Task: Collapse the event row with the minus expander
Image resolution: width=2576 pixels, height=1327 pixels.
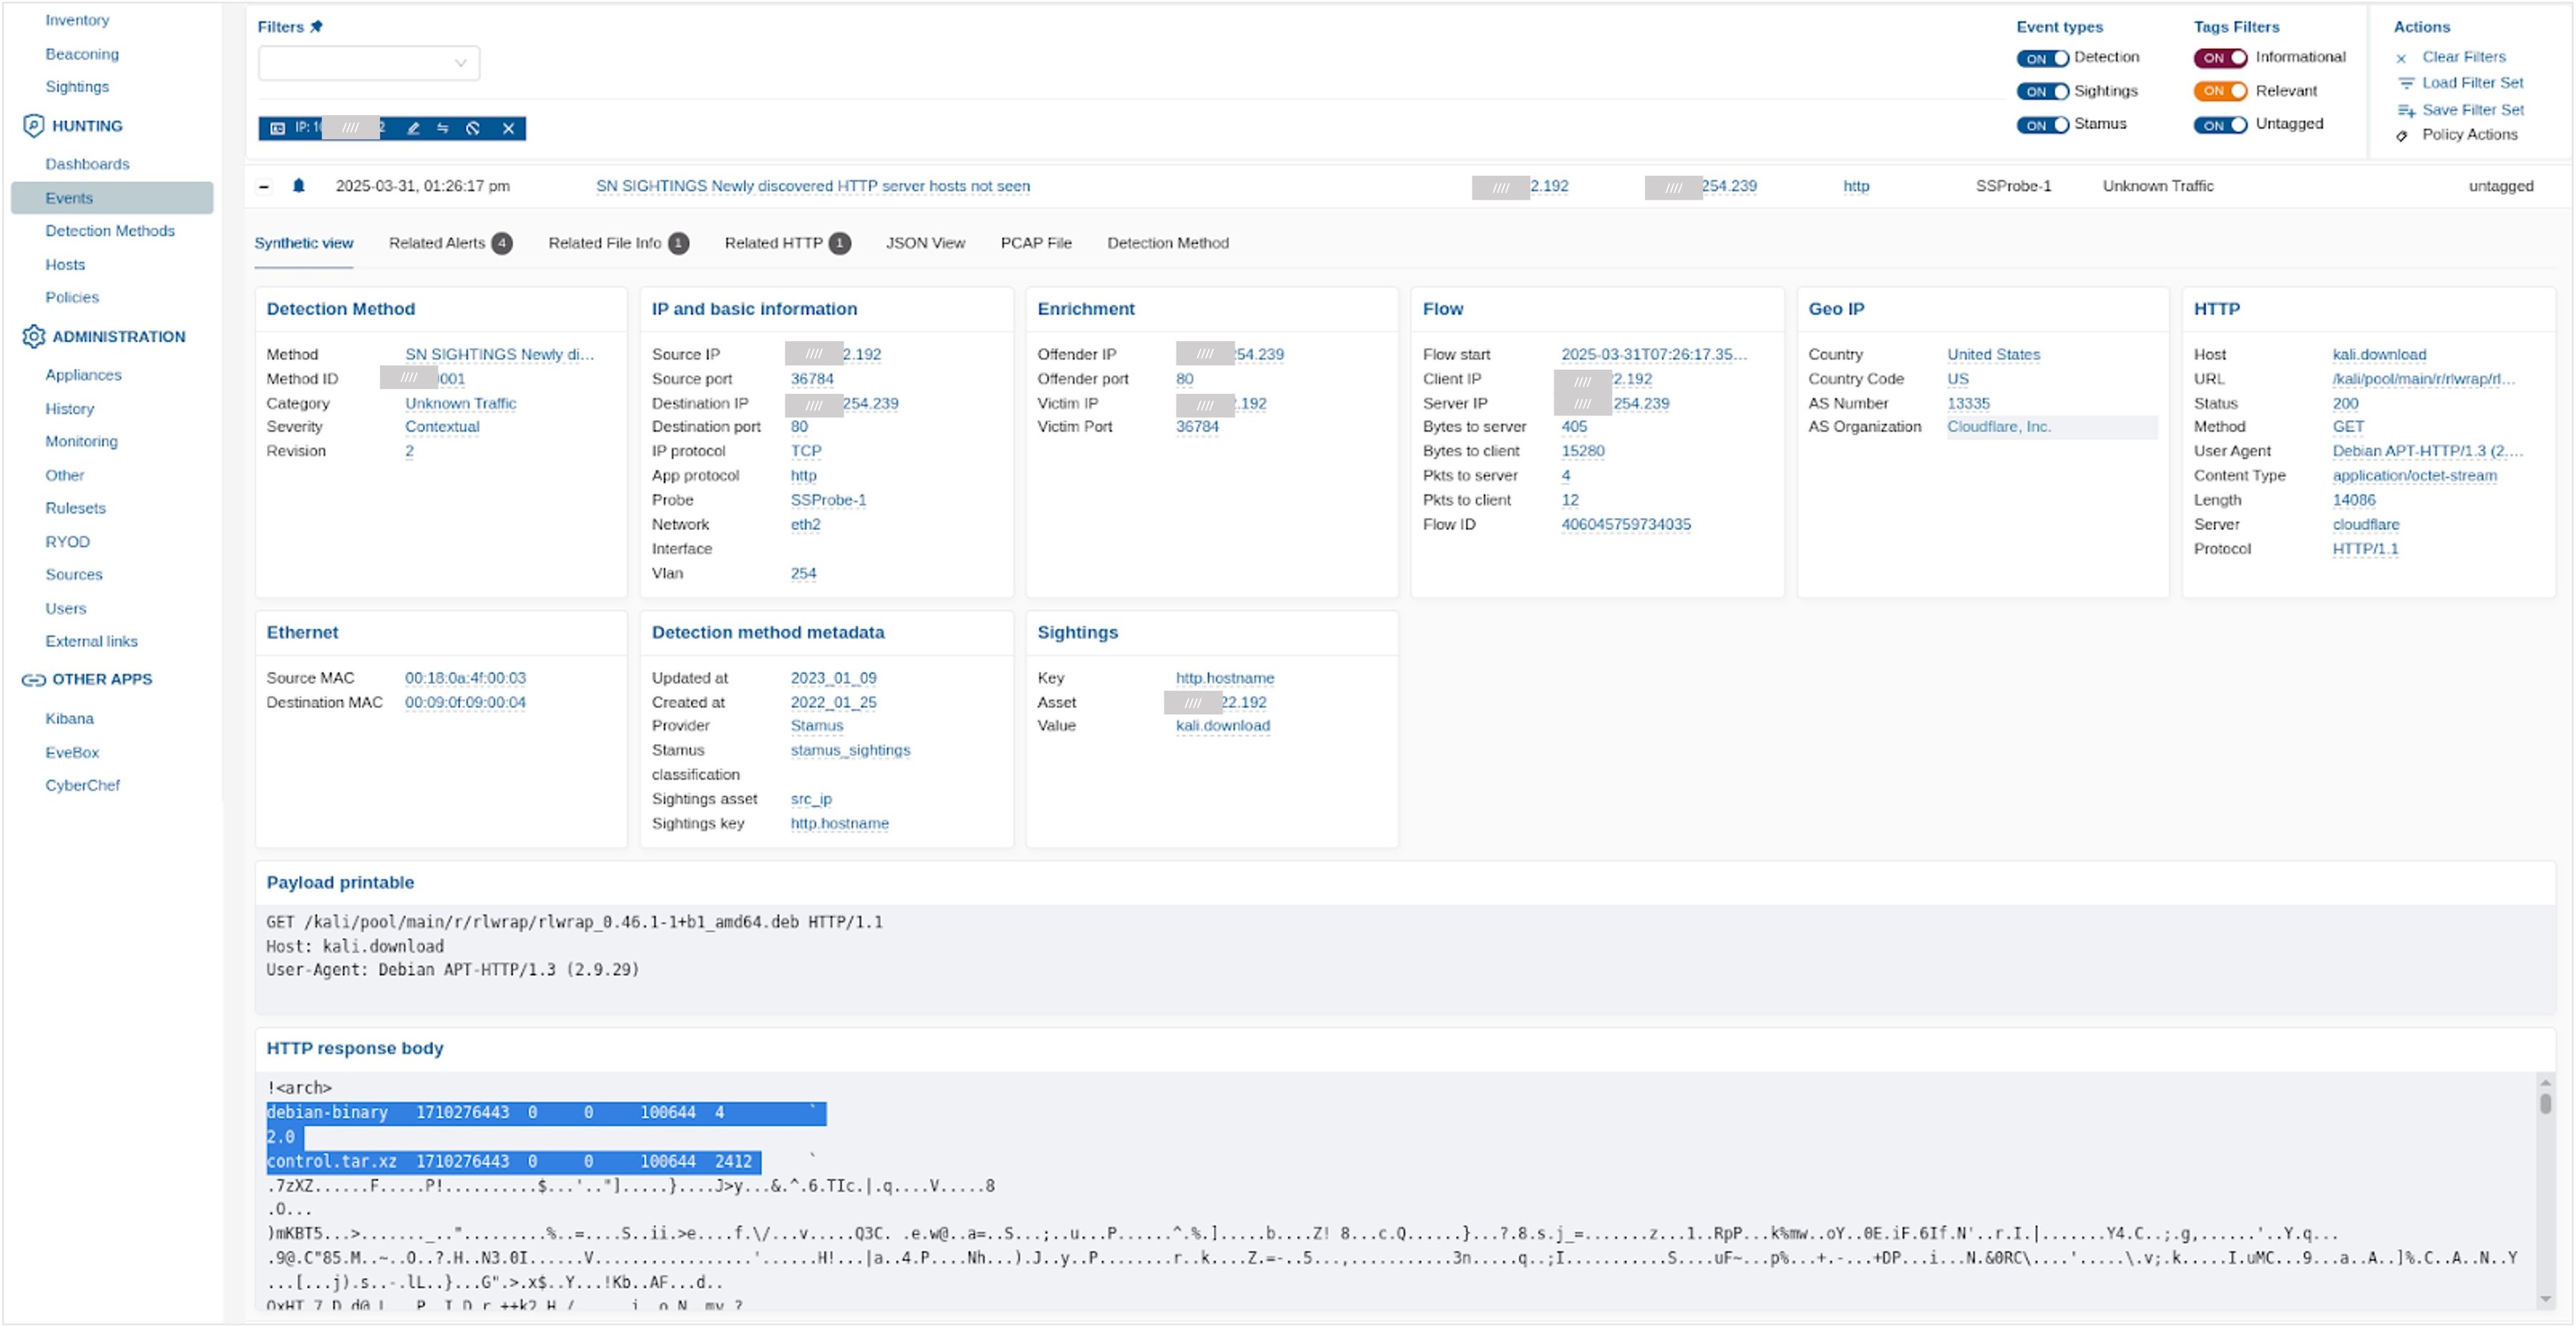Action: click(x=264, y=186)
